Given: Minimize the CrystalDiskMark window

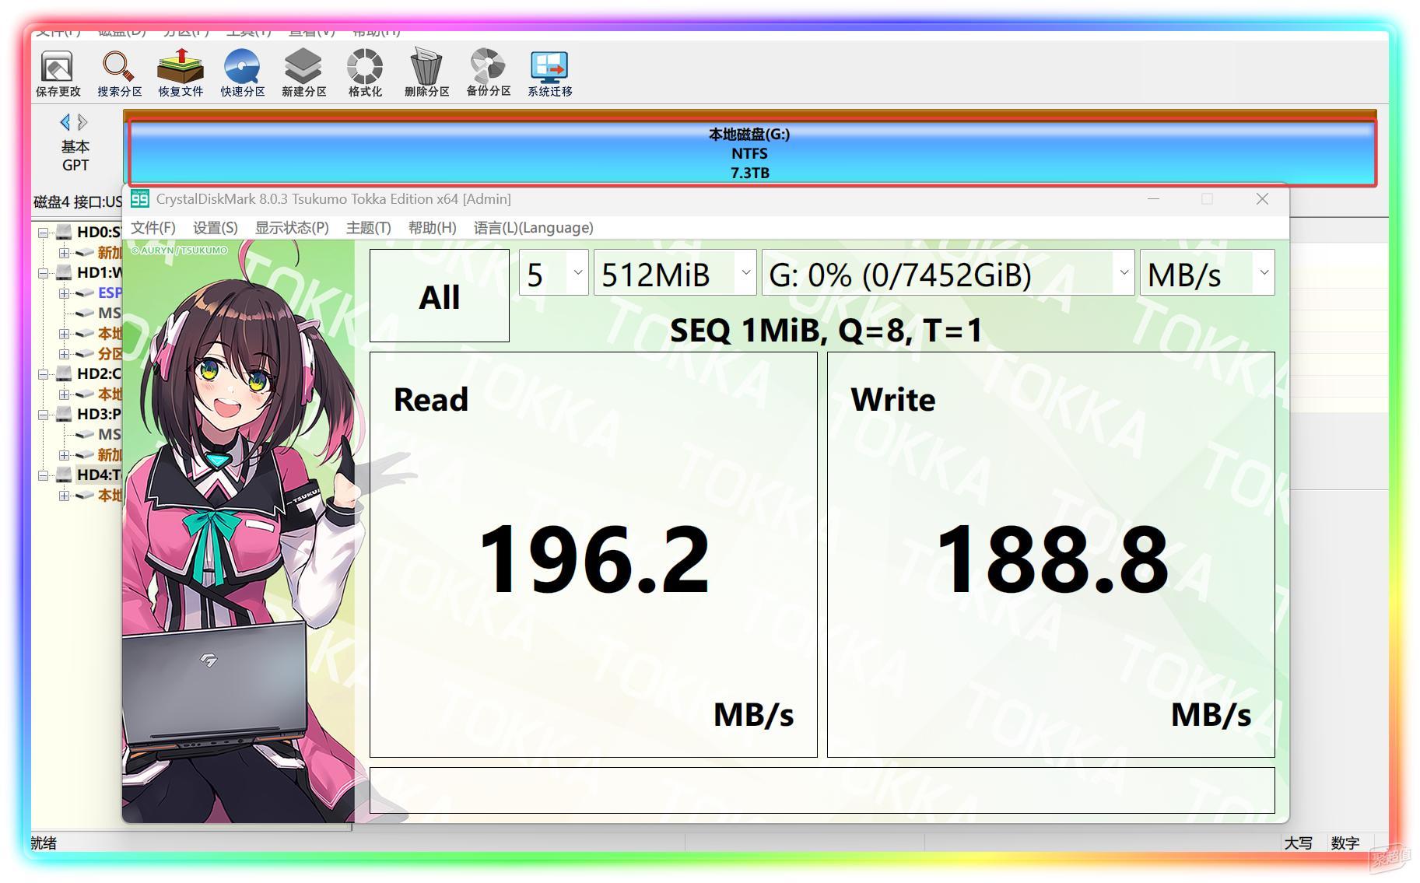Looking at the screenshot, I should 1154,199.
